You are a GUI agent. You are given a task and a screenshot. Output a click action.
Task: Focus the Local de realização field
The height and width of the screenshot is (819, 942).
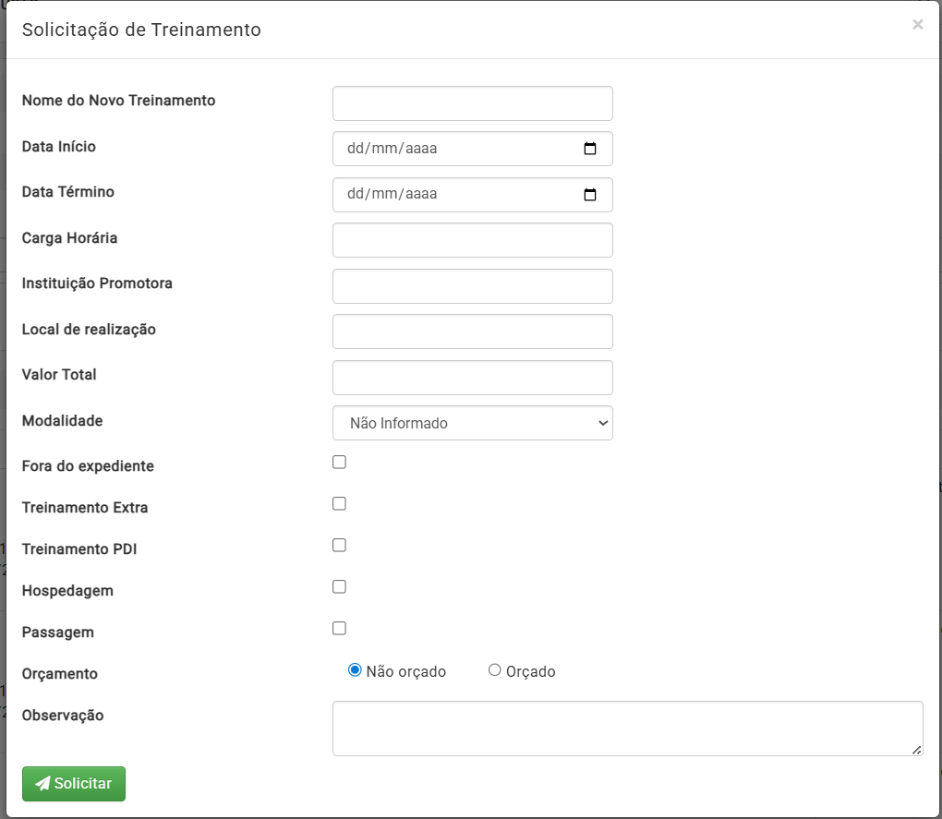click(x=472, y=331)
